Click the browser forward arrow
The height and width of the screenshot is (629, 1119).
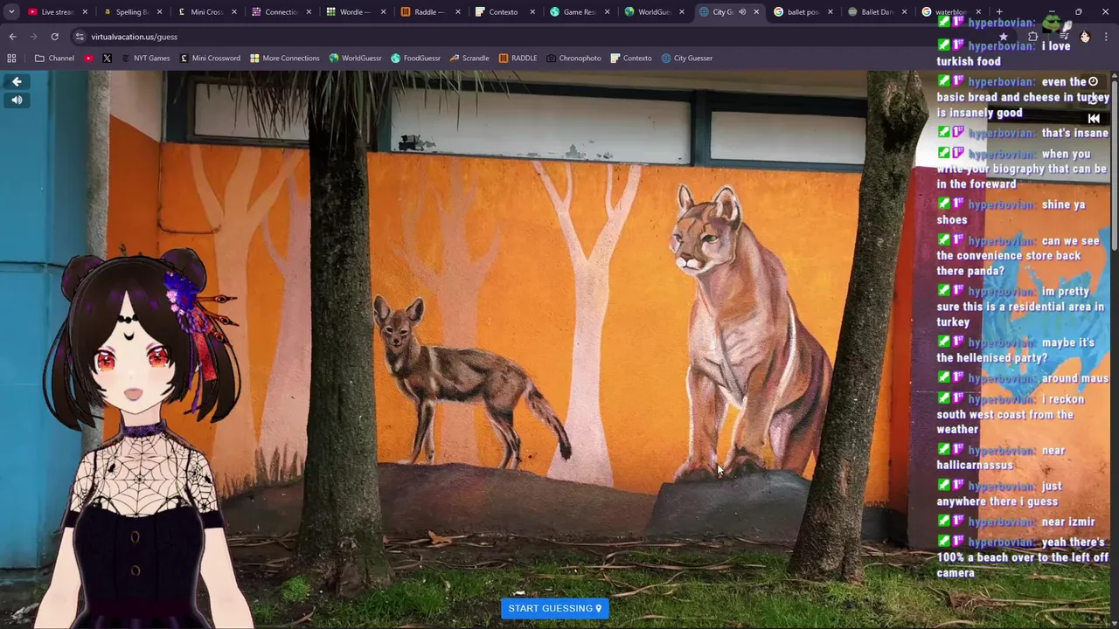coord(33,37)
